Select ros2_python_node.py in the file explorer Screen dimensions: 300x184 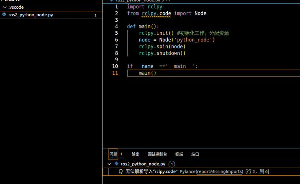(31, 15)
